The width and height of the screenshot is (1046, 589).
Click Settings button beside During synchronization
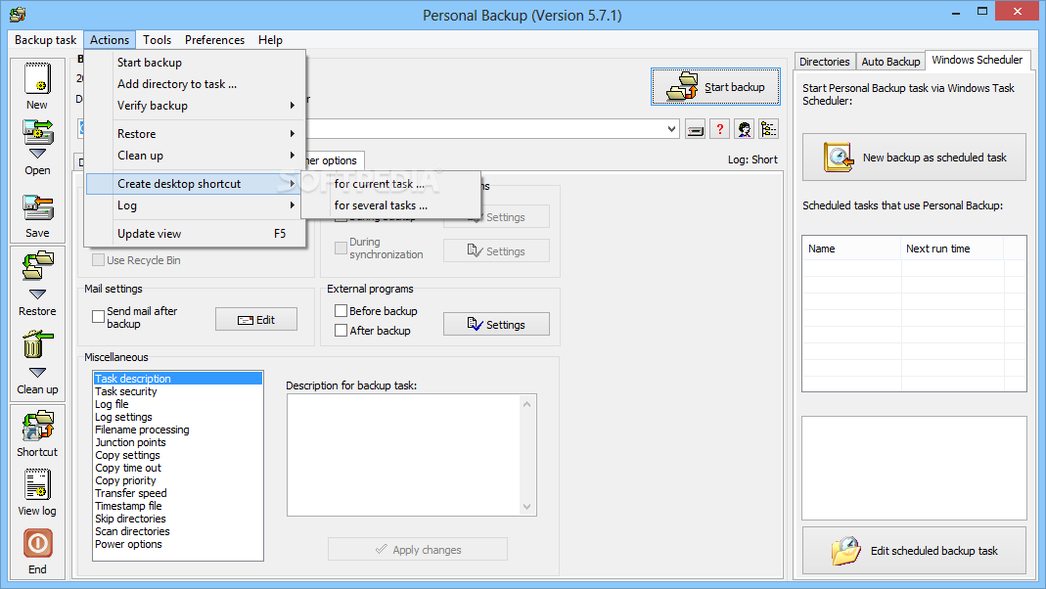coord(496,250)
